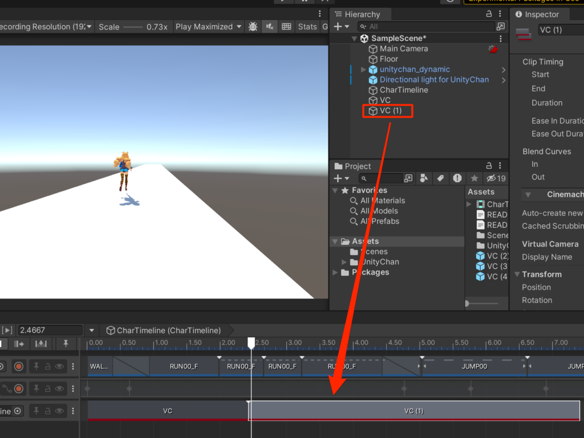Click the Stats button in Game view
This screenshot has width=584, height=438.
pyautogui.click(x=307, y=27)
